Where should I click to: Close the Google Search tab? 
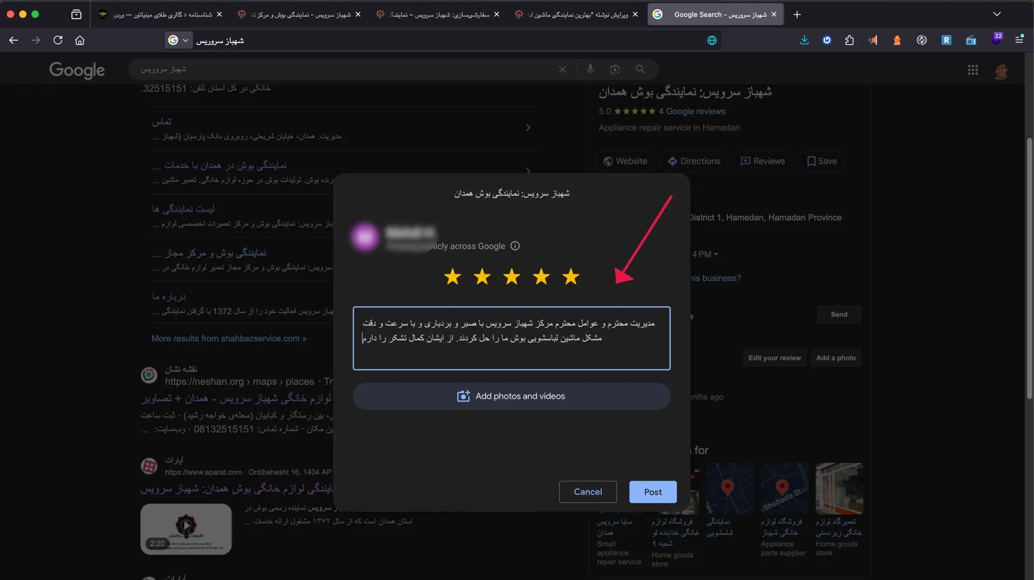click(x=774, y=15)
